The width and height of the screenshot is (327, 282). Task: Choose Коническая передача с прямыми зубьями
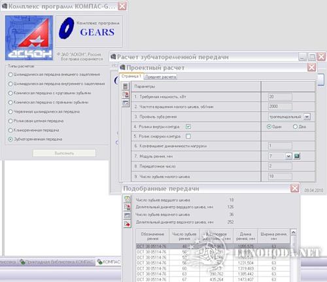click(x=10, y=102)
